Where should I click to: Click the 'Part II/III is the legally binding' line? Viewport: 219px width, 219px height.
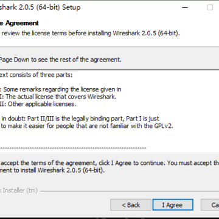pyautogui.click(x=80, y=119)
